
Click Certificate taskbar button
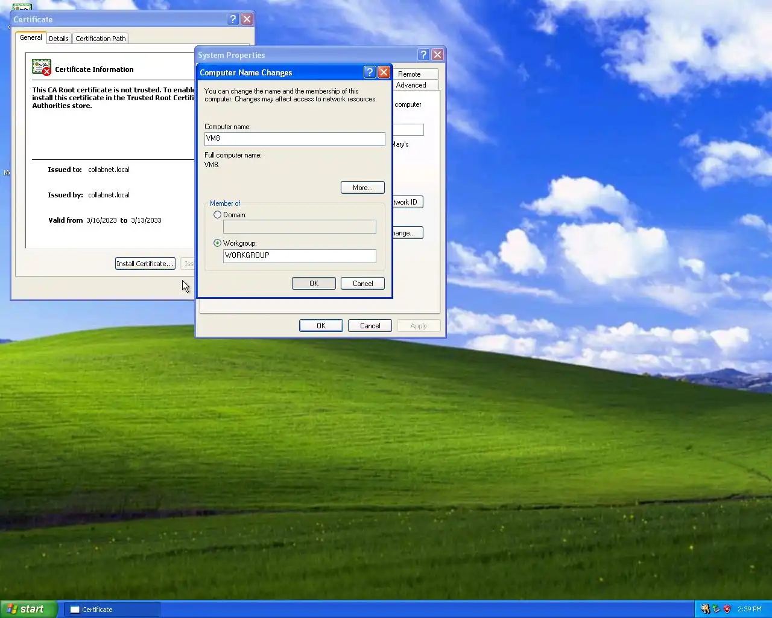pyautogui.click(x=113, y=610)
